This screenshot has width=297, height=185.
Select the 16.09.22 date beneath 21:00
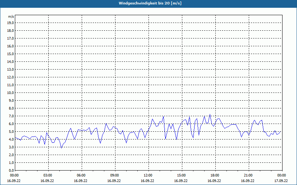(248, 181)
